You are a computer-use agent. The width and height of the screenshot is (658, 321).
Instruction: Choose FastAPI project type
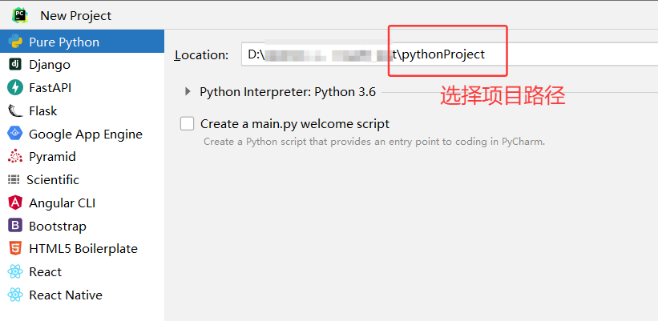tap(82, 87)
